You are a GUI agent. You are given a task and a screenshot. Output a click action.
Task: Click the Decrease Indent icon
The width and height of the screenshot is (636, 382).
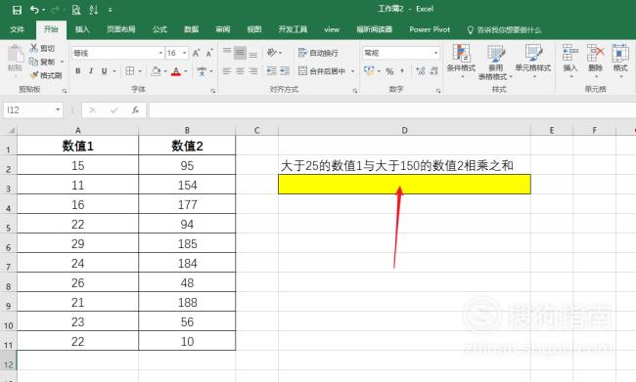(271, 71)
